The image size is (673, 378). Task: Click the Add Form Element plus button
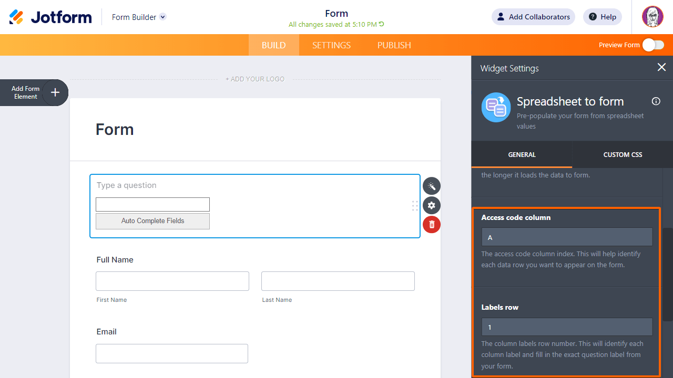pos(55,93)
